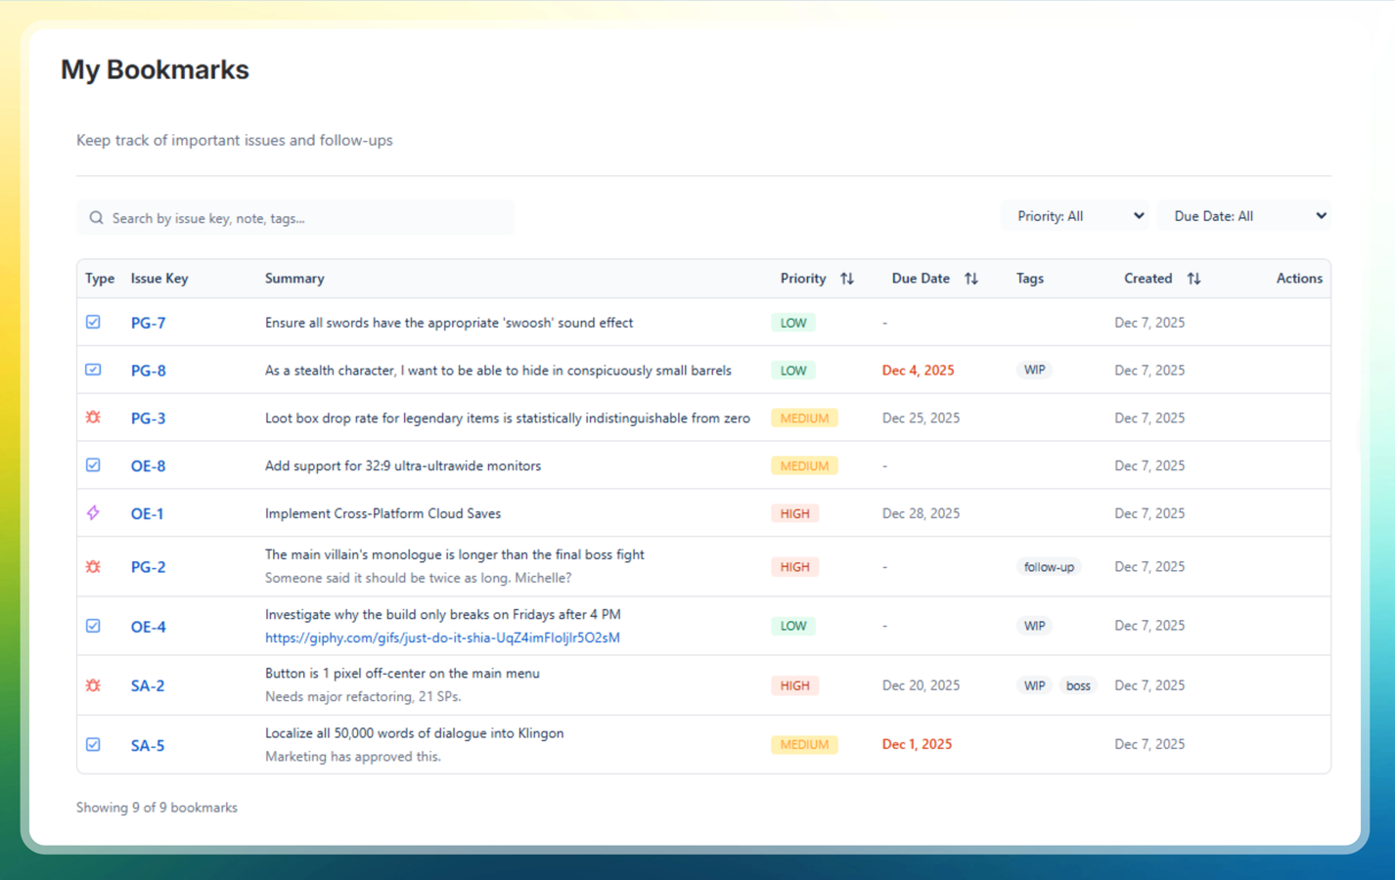Viewport: 1395px width, 880px height.
Task: Click the sort arrows beside Due Date
Action: click(971, 278)
